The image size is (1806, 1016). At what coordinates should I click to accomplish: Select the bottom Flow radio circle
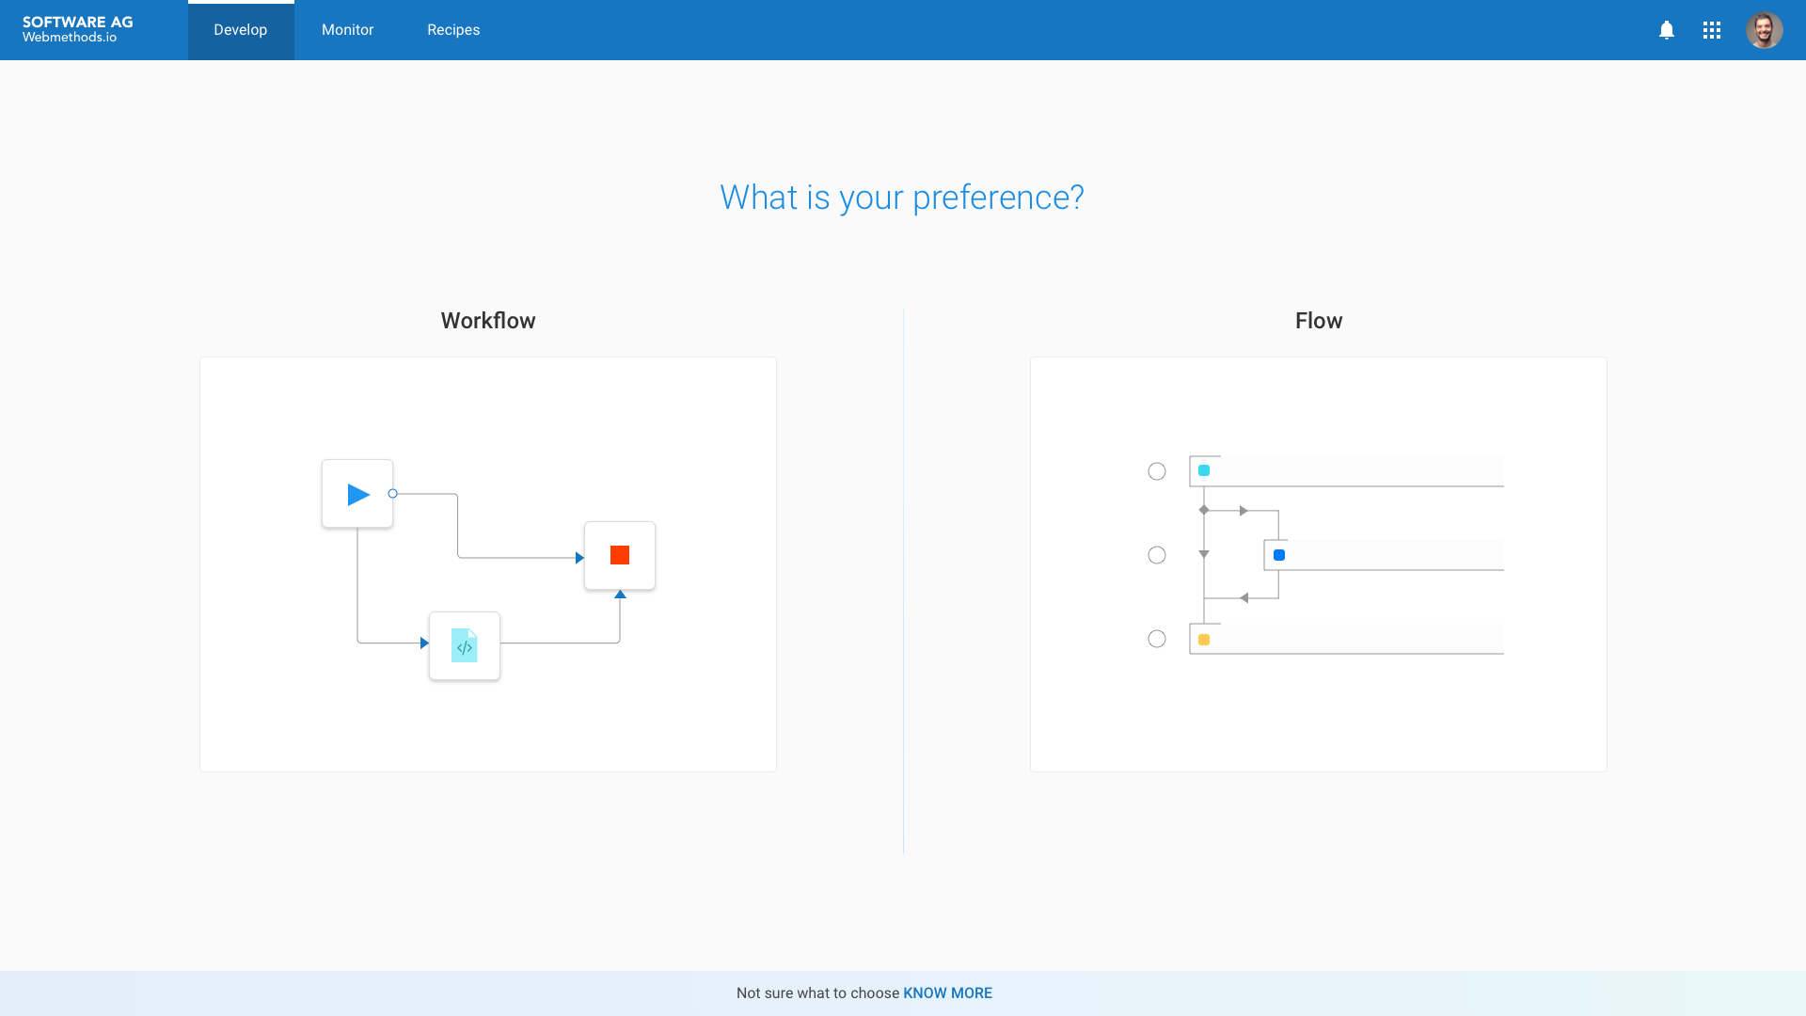pyautogui.click(x=1157, y=639)
